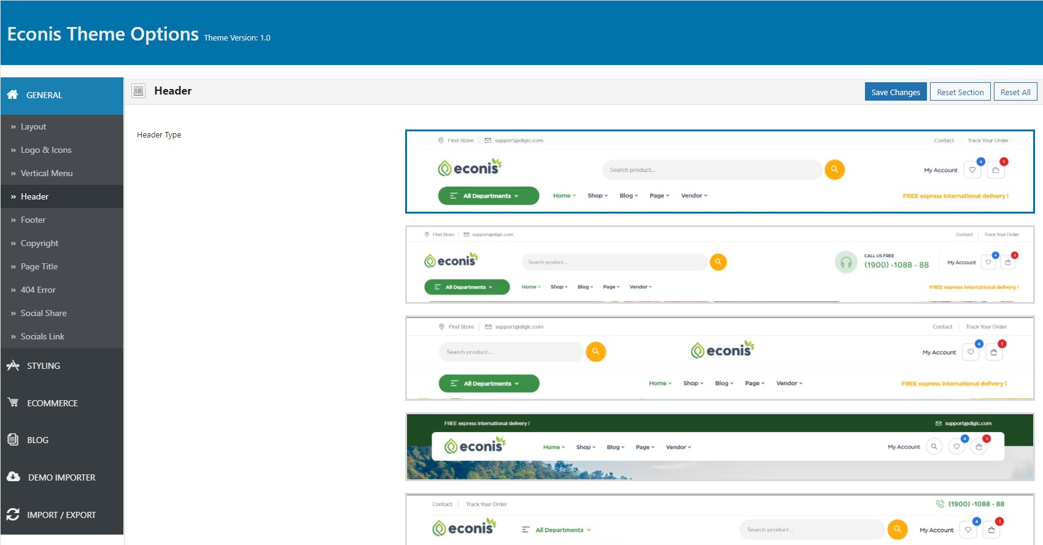Click the Styling section icon

(x=13, y=365)
